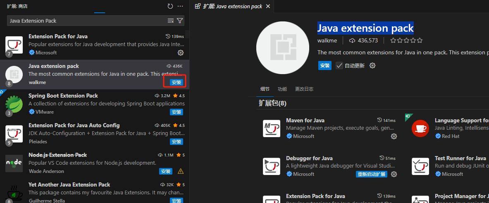This screenshot has height=203, width=489.
Task: Select Spring Boot Extension Pack list entry
Action: [x=95, y=104]
